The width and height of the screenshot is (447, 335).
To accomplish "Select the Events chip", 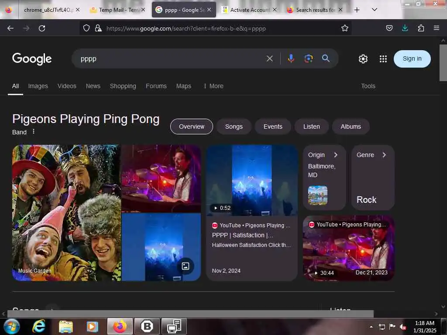I will (x=273, y=126).
